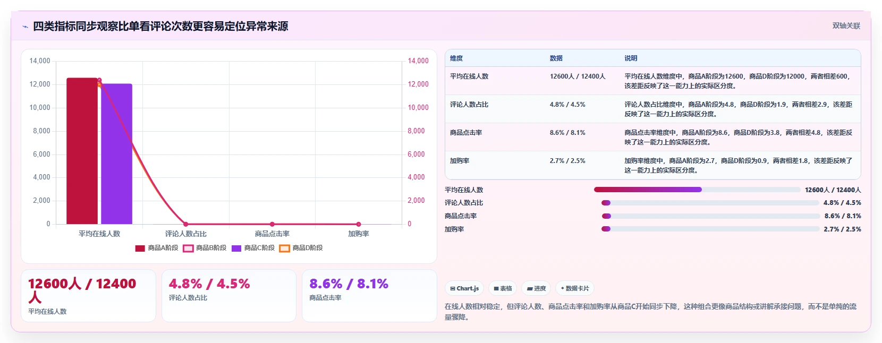Click the 12600人 / 12400人 value beside the progress bar
The width and height of the screenshot is (882, 343).
pyautogui.click(x=833, y=190)
